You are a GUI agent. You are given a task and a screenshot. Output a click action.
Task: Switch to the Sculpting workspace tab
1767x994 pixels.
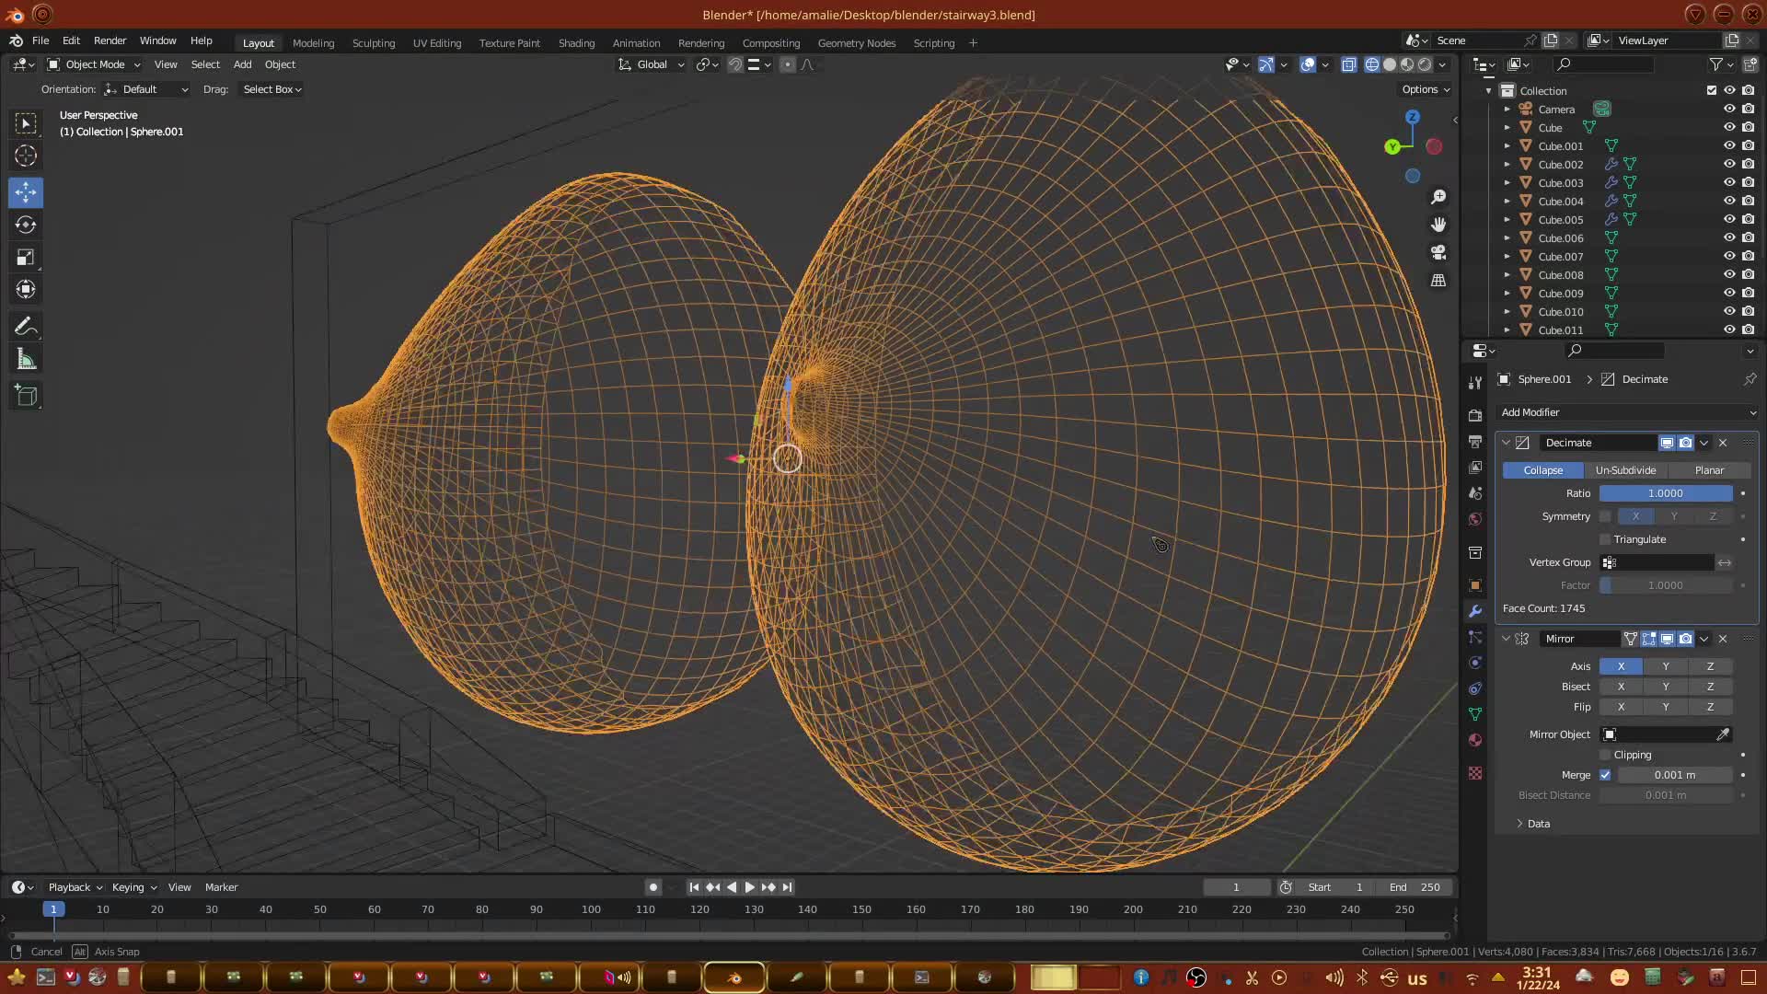tap(373, 43)
